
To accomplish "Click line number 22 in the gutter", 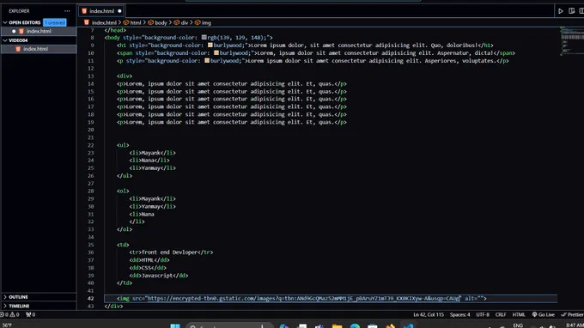I will [x=91, y=145].
